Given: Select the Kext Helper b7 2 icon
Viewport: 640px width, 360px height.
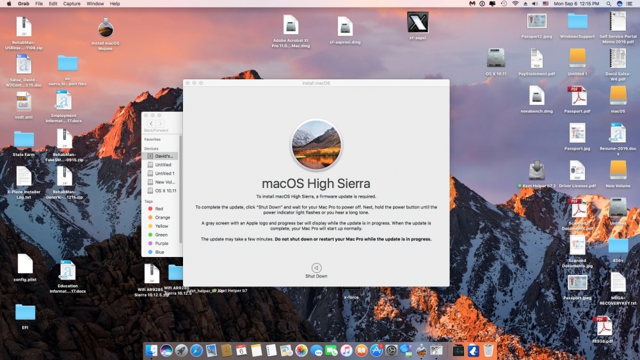Looking at the screenshot, I should coord(537,171).
